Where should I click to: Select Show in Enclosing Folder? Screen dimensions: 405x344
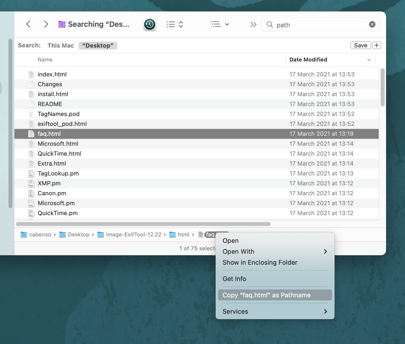[260, 262]
